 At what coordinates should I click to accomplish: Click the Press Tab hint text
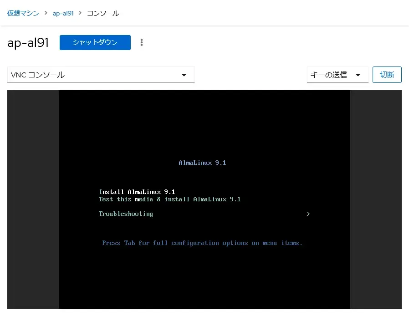(x=202, y=243)
